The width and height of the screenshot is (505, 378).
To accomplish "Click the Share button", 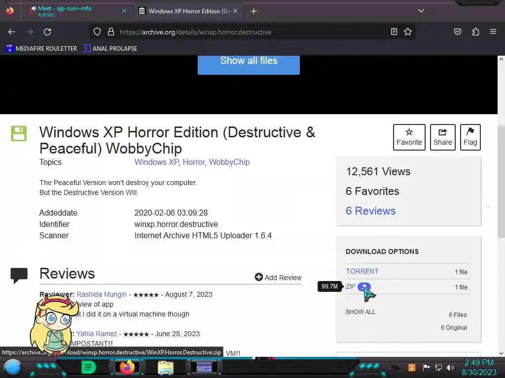I will point(442,137).
